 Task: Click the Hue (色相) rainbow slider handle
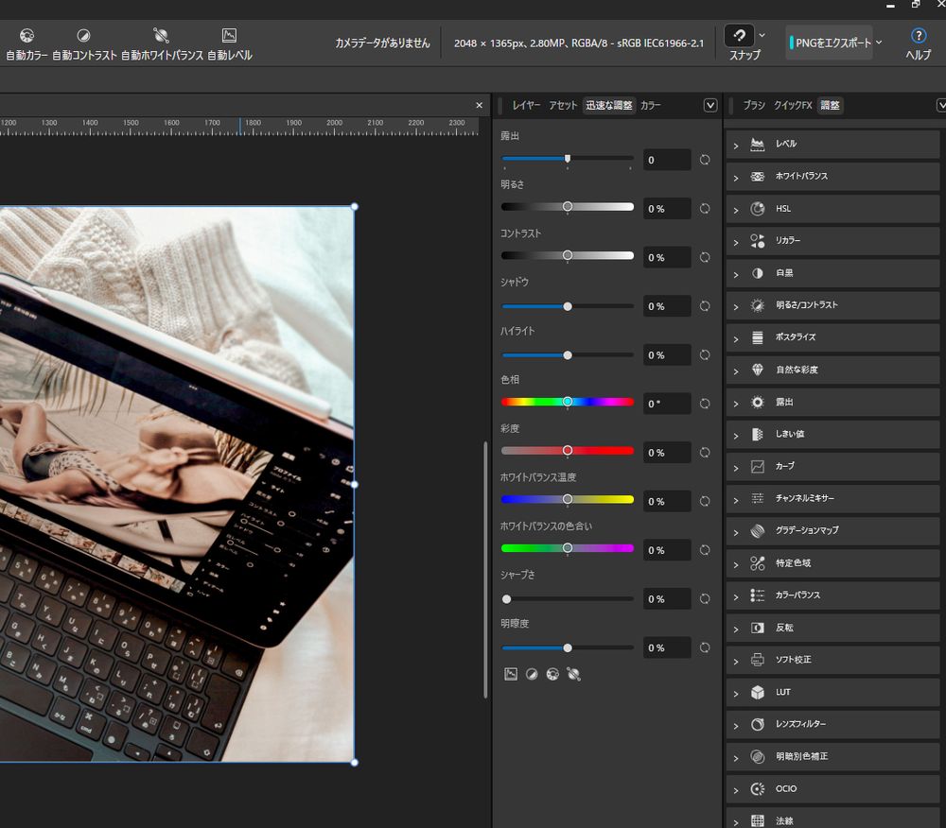point(568,402)
